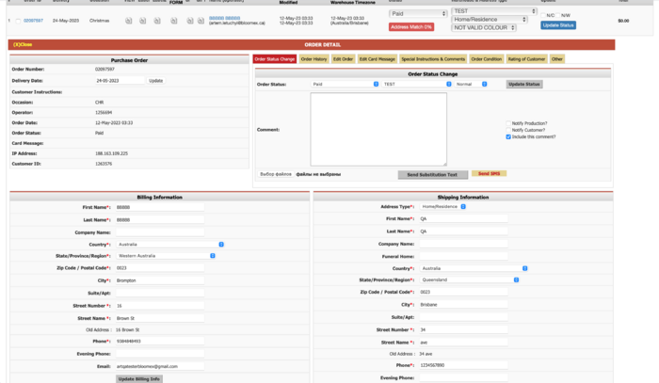The height and width of the screenshot is (383, 659).
Task: Click the billing First Name field
Action: 160,207
